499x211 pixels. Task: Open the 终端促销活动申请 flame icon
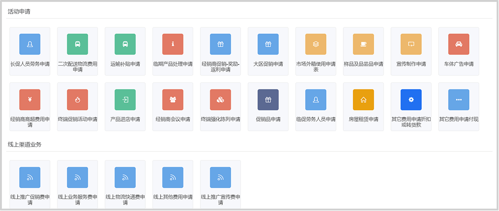(x=78, y=100)
